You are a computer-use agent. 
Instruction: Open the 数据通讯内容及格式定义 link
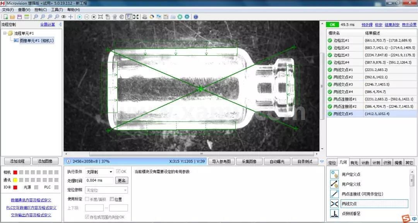pos(31,200)
